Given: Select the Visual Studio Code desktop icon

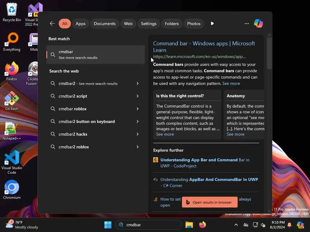Looking at the screenshot, I should point(12,162).
